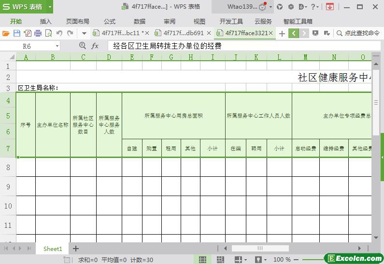
Task: Click the 所属服务中心用房总面积 header cell
Action: pyautogui.click(x=173, y=116)
